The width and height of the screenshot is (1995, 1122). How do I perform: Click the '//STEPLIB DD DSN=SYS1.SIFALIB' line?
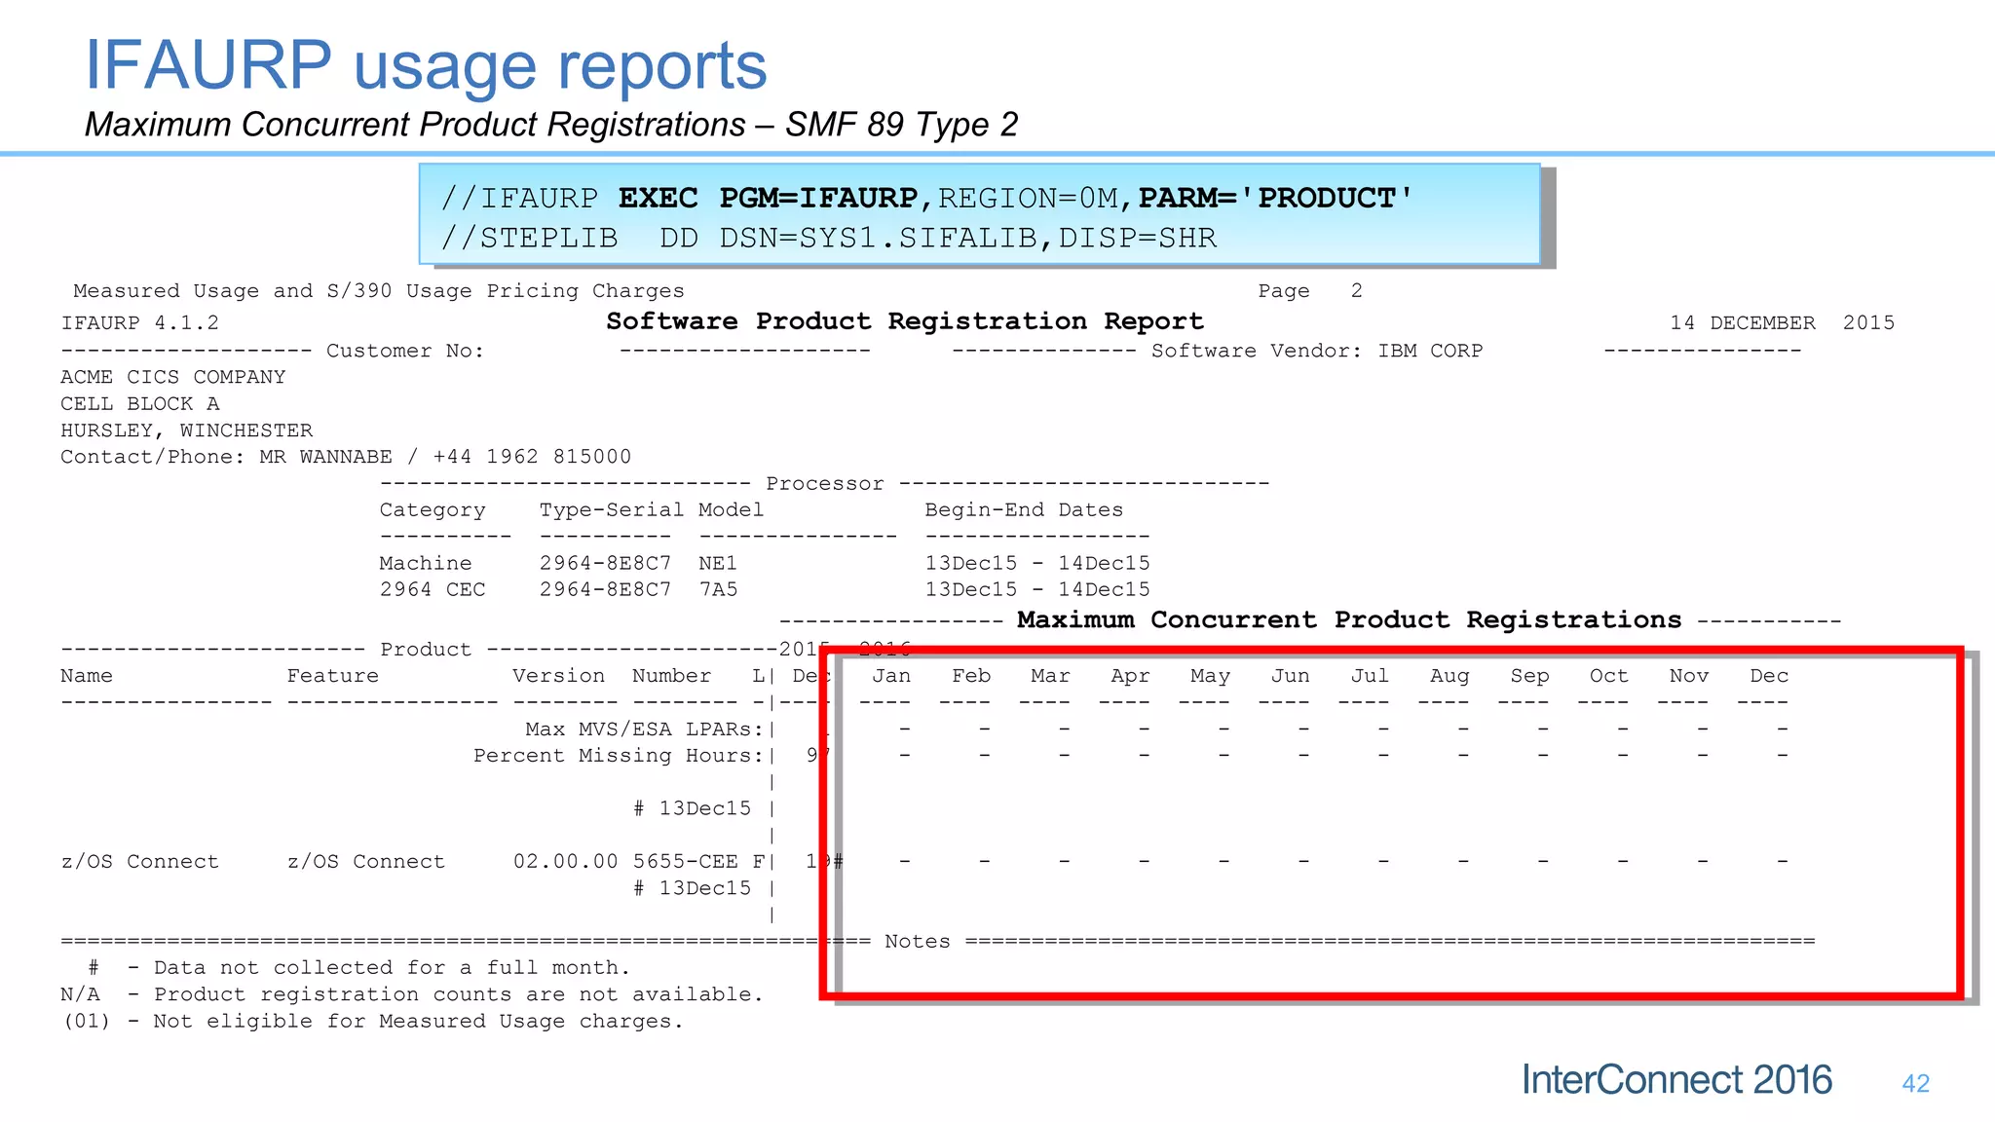(829, 238)
